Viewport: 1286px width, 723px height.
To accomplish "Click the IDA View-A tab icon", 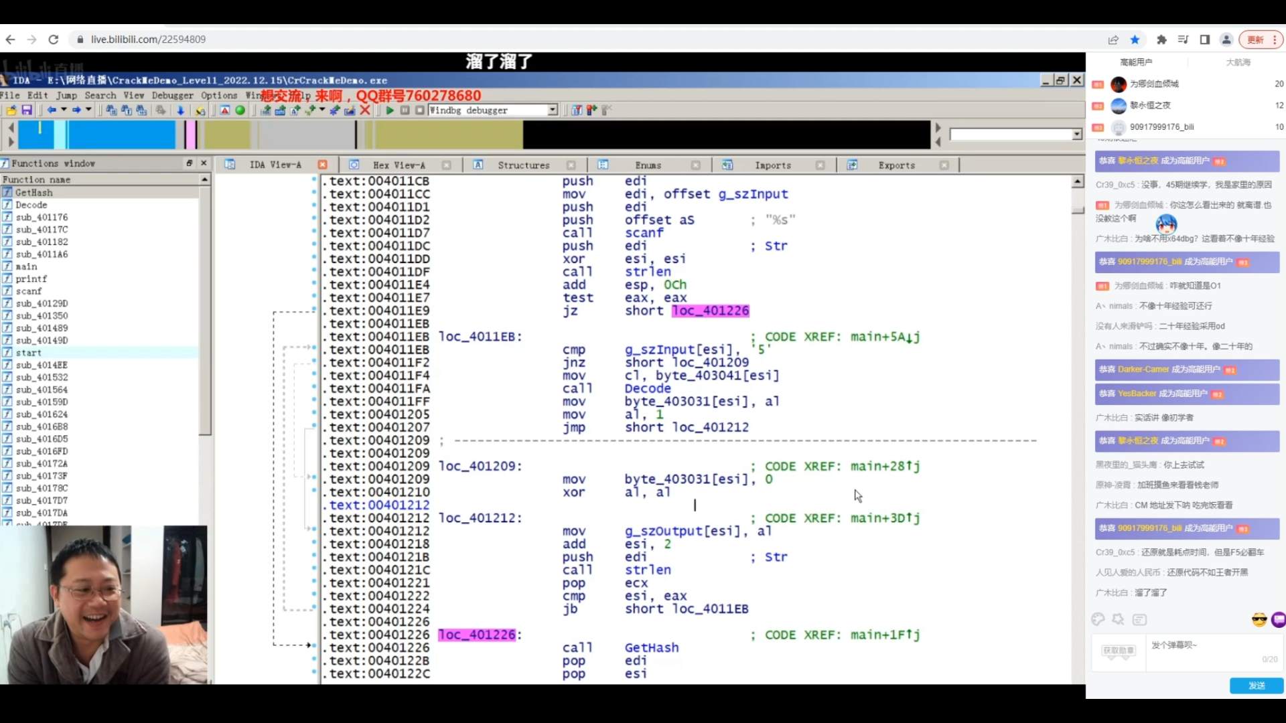I will [x=230, y=165].
